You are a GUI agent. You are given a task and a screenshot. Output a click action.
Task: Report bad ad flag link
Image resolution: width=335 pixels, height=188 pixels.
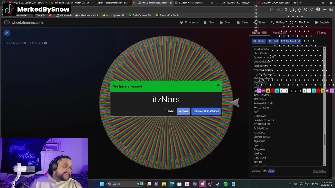click(15, 43)
